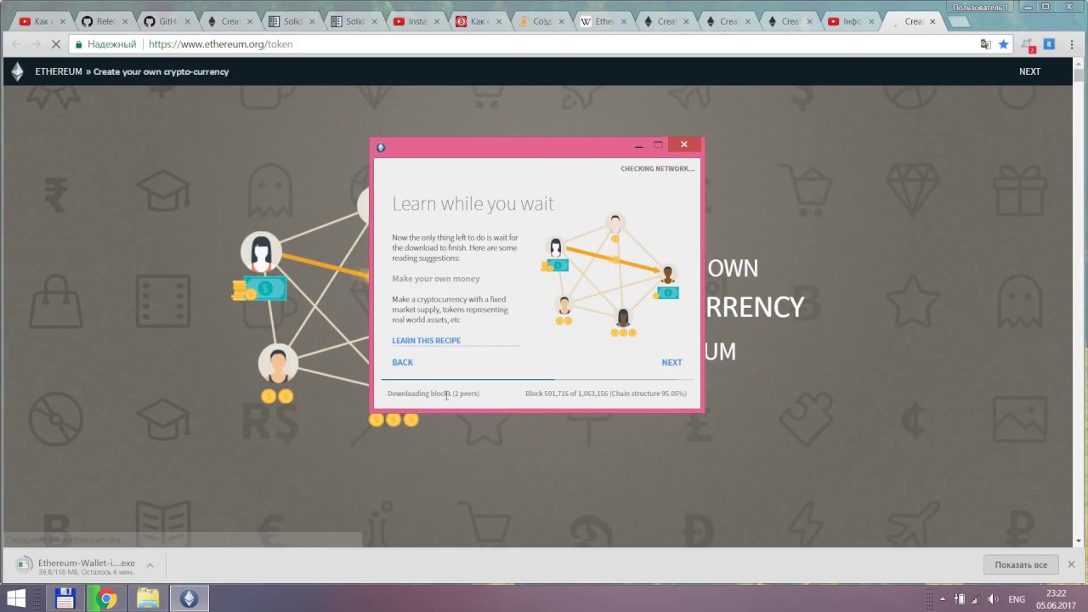Click the Ethereum icon in wallet title bar
This screenshot has width=1088, height=612.
click(x=381, y=147)
